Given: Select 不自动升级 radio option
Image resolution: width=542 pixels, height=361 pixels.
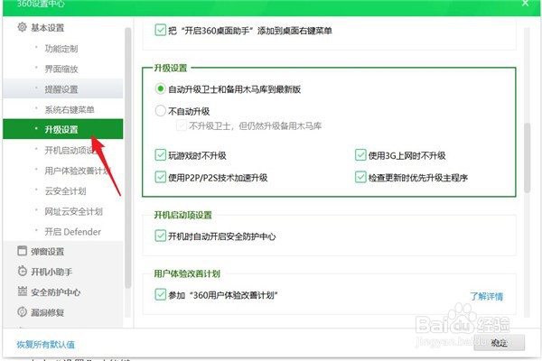Looking at the screenshot, I should tap(160, 111).
